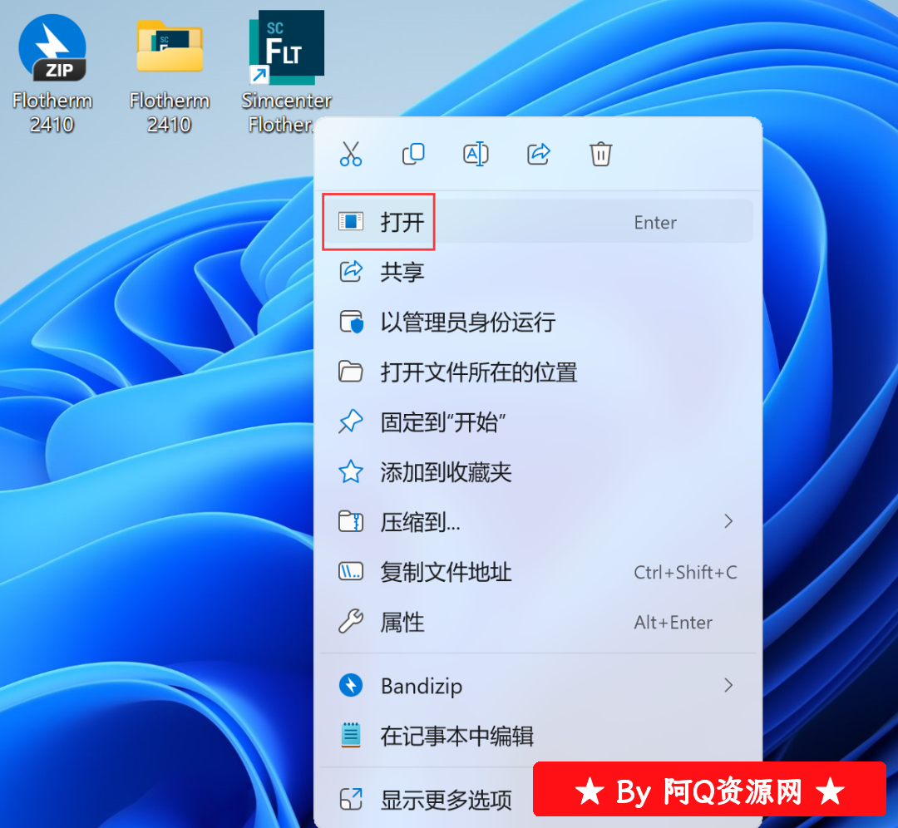The width and height of the screenshot is (898, 828).
Task: Select the Flotherm 2410 folder on desktop
Action: pos(170,47)
